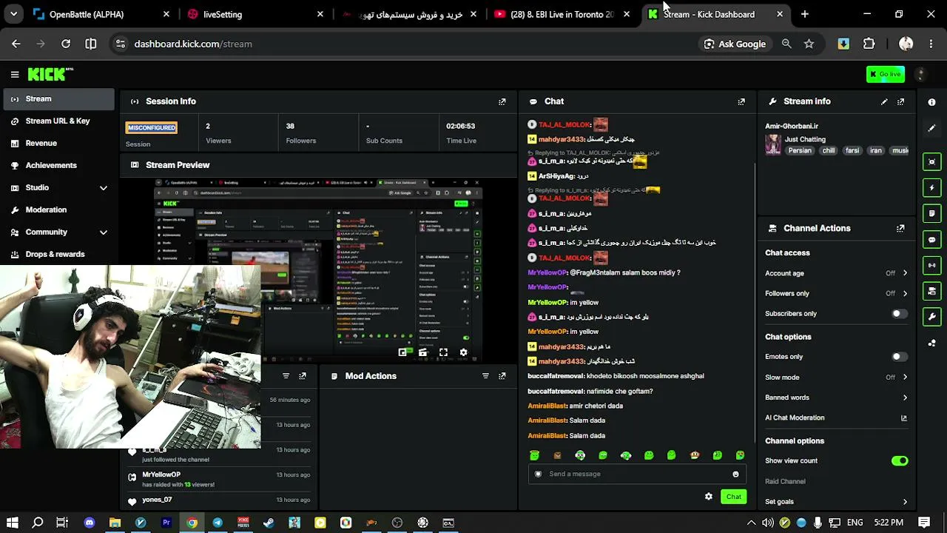The height and width of the screenshot is (533, 947).
Task: Click the wrench icon in right sidebar
Action: pyautogui.click(x=932, y=317)
